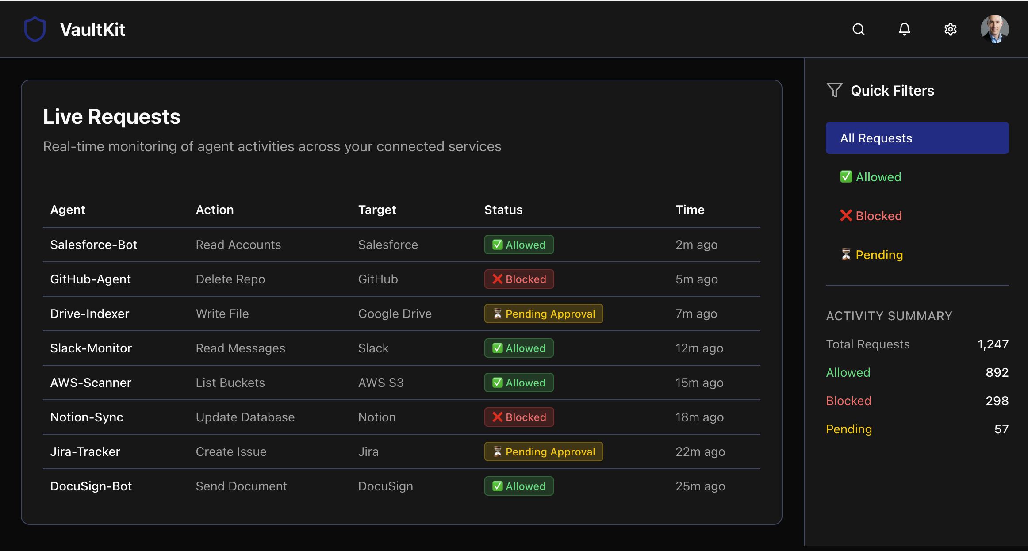Screen dimensions: 1028x551
Task: Click Allowed badge for Salesforce-Bot
Action: [x=519, y=245]
